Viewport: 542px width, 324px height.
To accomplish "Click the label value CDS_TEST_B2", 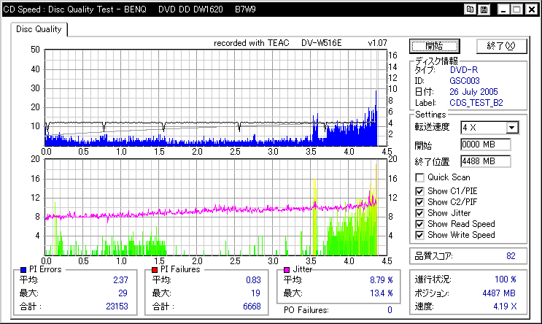I will (476, 103).
